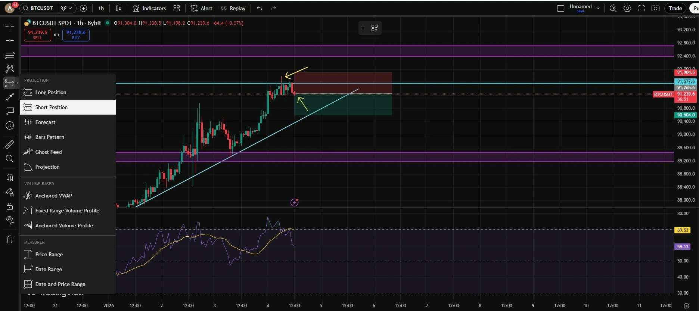Image resolution: width=699 pixels, height=311 pixels.
Task: Select the ruler measure tool
Action: pos(10,144)
